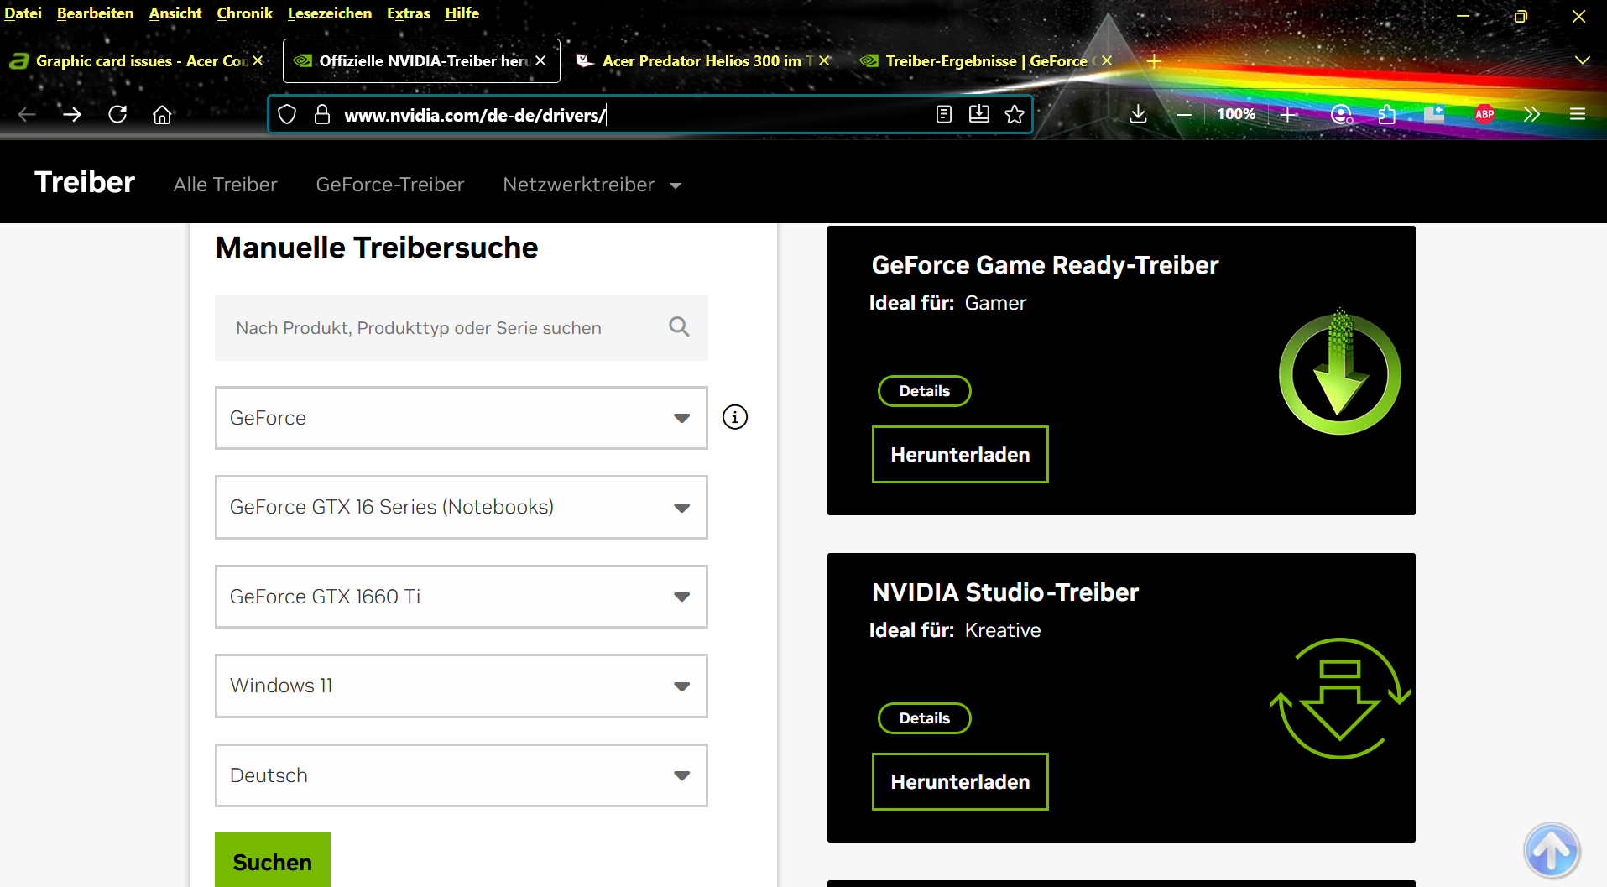
Task: Expand the Netzwerktreiber navigation dropdown
Action: (x=592, y=185)
